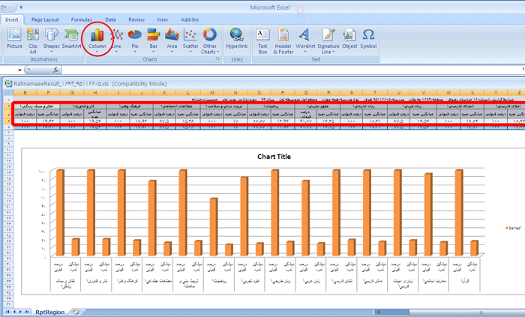
Task: Insert an Area chart
Action: (172, 40)
